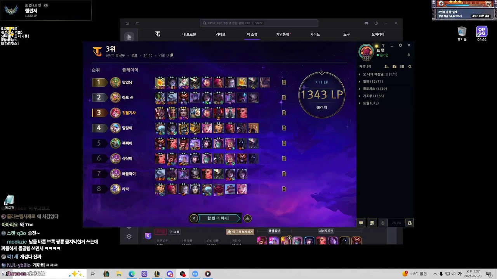Open the chat bubble icon
The image size is (497, 279).
(361, 223)
